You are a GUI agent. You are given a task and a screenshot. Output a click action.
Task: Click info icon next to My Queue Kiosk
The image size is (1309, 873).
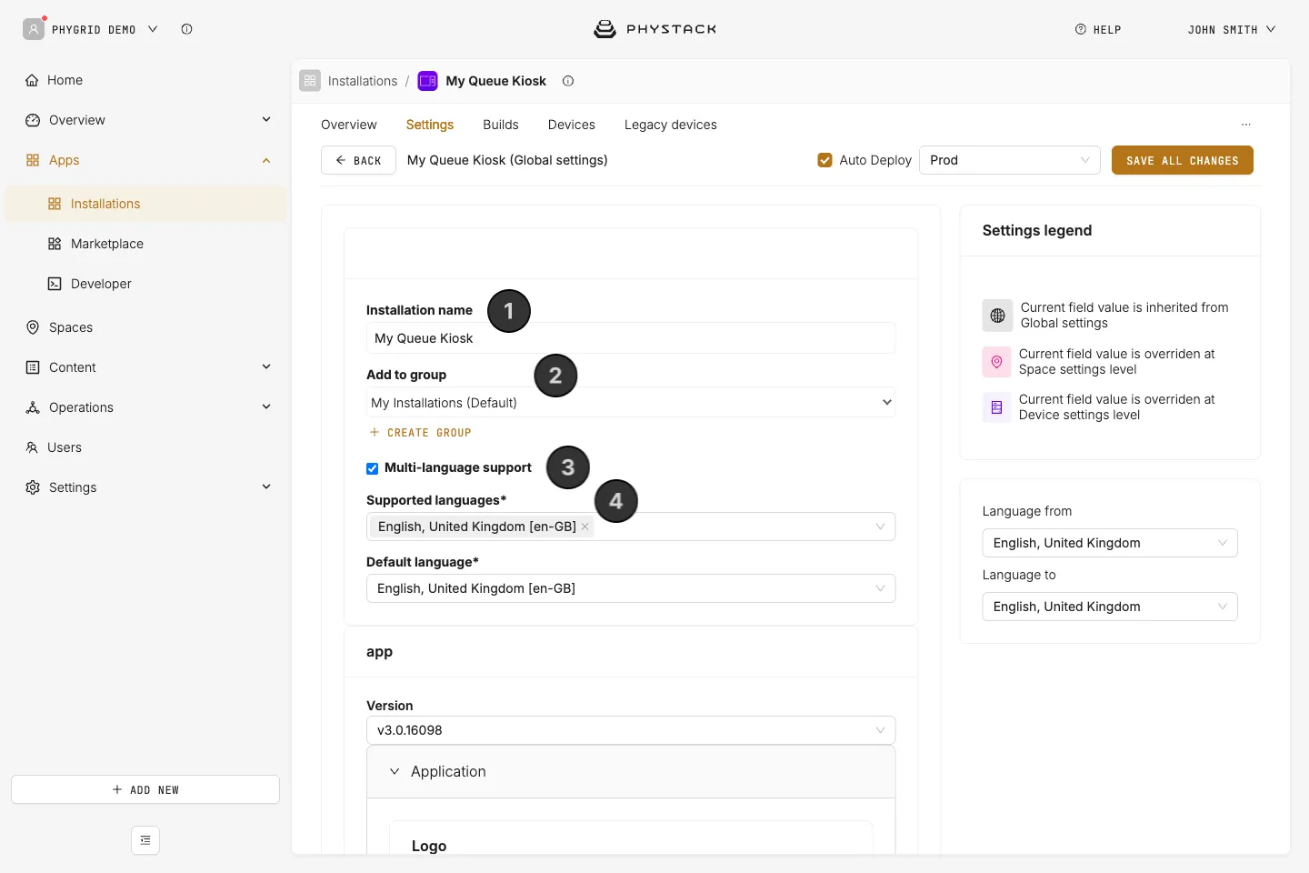click(x=568, y=81)
